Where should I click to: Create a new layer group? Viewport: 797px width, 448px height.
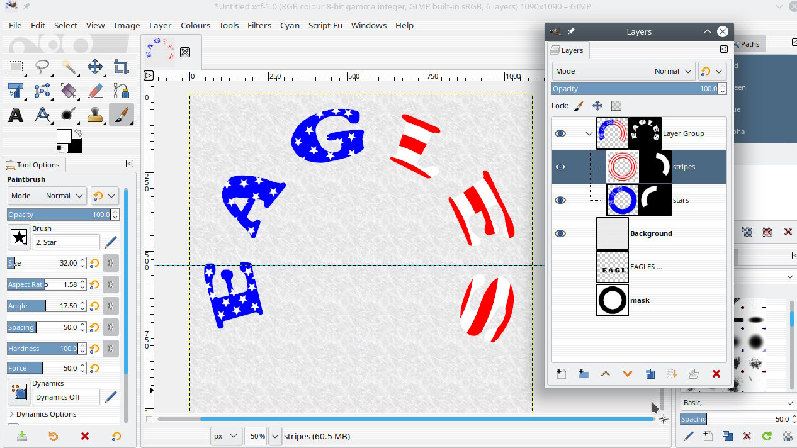[583, 374]
